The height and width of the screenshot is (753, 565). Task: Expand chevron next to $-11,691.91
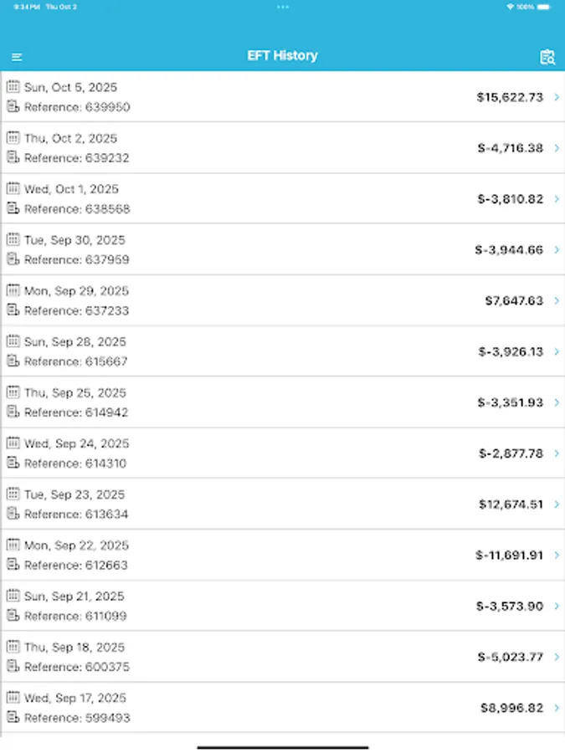click(x=557, y=555)
